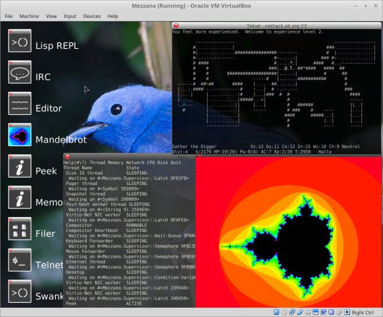Click the network adapters status icon

292,312
